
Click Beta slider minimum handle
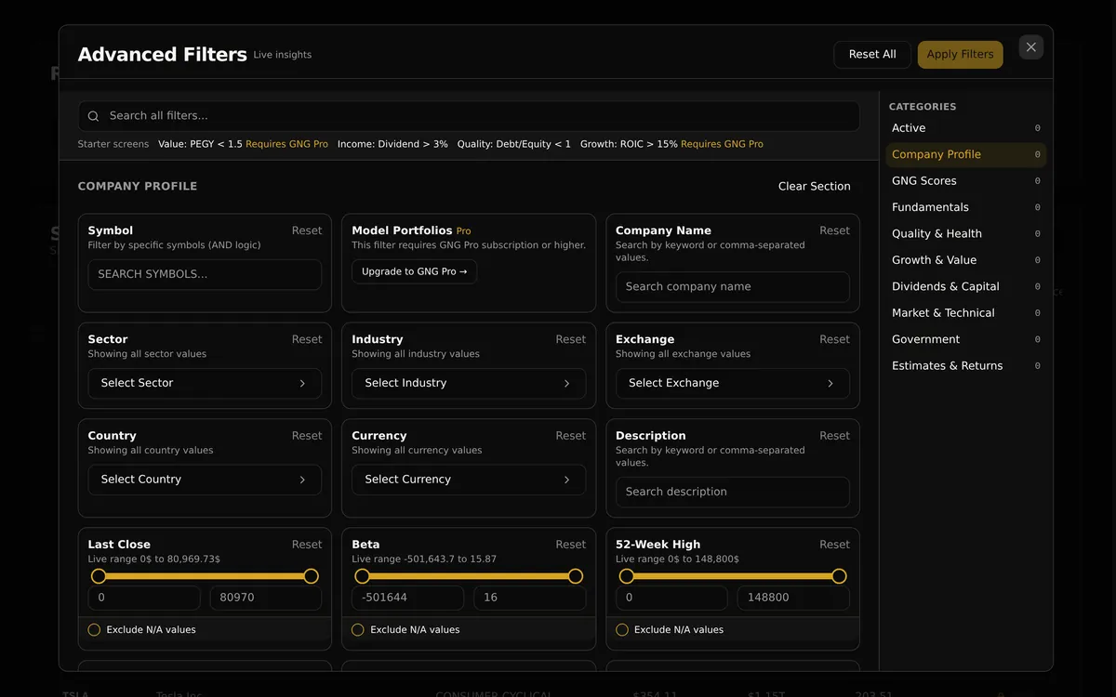pyautogui.click(x=363, y=576)
